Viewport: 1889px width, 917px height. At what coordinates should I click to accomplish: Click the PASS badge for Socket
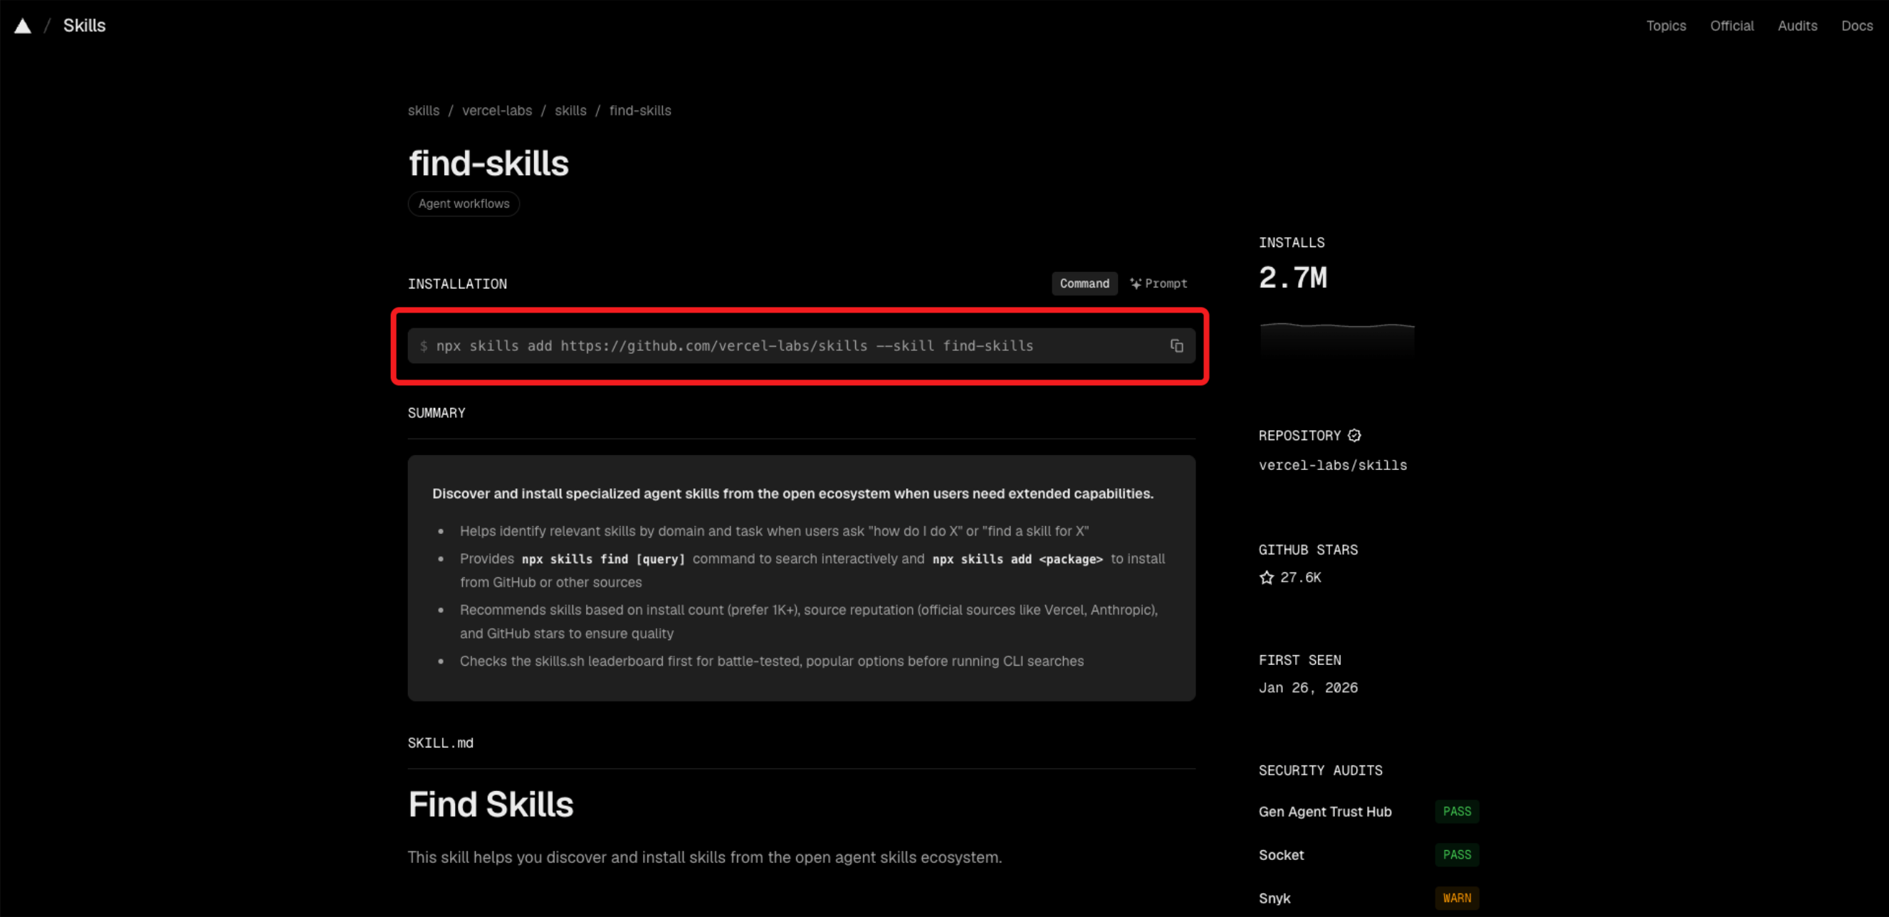click(x=1456, y=854)
